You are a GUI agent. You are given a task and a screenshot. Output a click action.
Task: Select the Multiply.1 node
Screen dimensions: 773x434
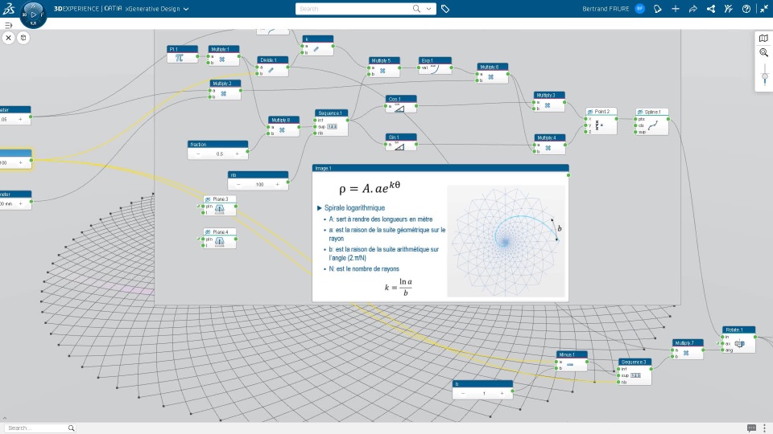click(x=224, y=55)
